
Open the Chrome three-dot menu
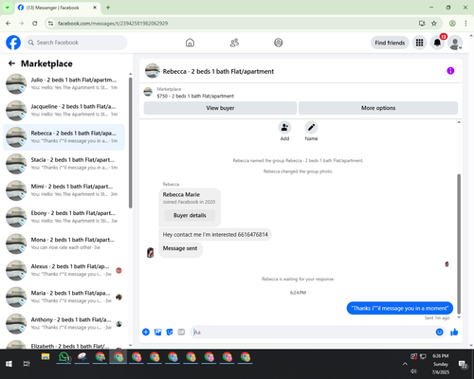click(465, 23)
